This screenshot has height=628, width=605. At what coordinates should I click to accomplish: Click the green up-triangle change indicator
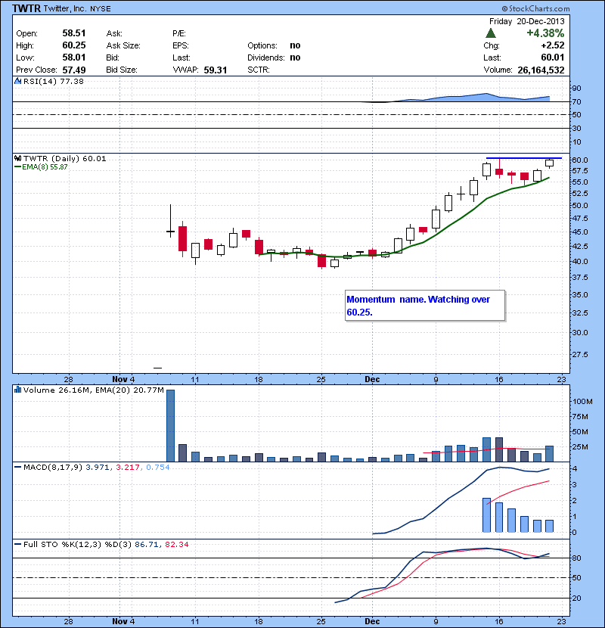(x=491, y=33)
